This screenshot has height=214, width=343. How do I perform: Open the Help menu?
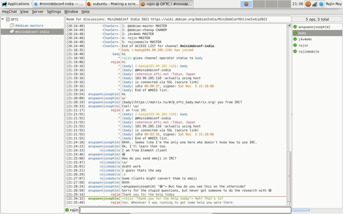(85, 12)
